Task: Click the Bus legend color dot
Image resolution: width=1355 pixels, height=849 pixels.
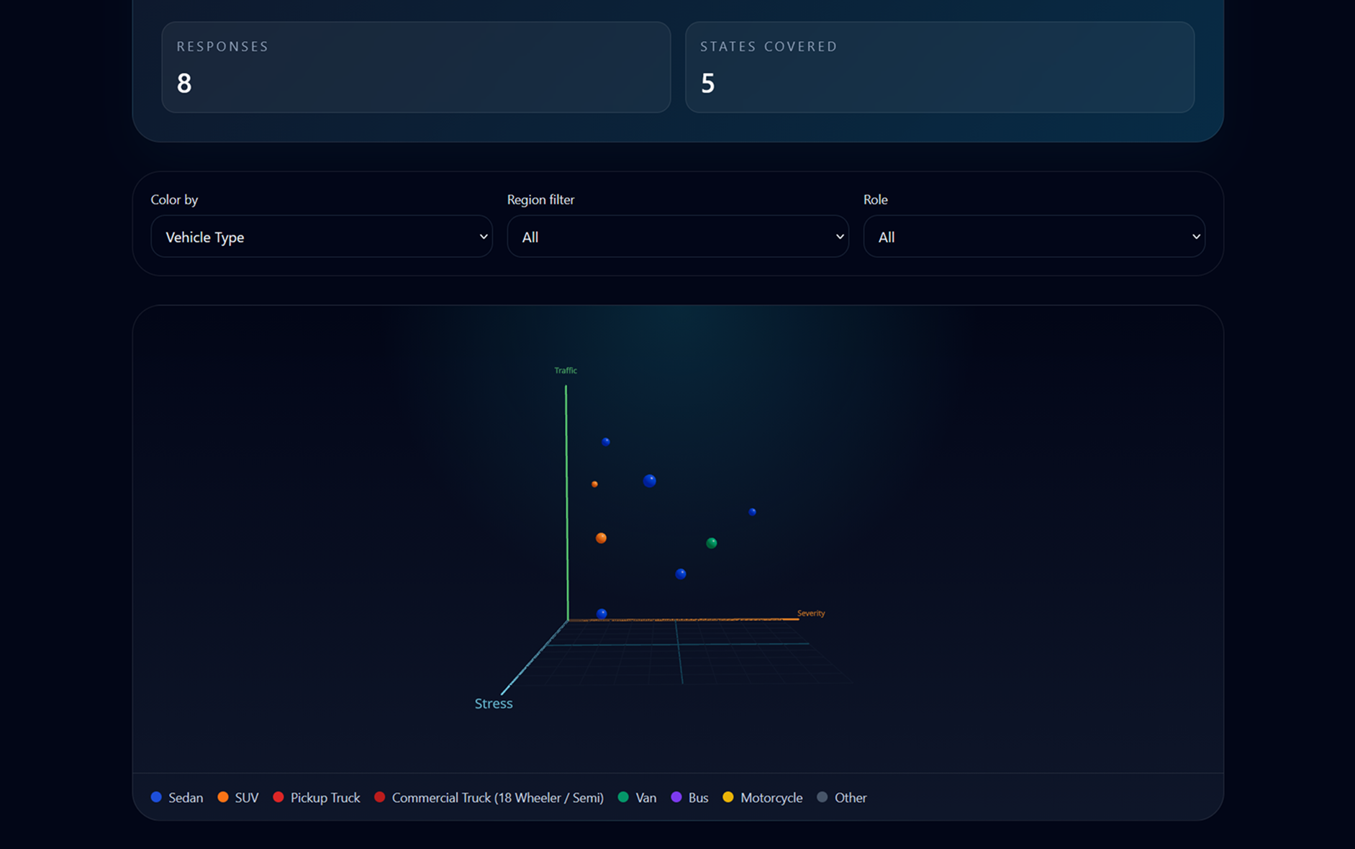Action: tap(676, 797)
